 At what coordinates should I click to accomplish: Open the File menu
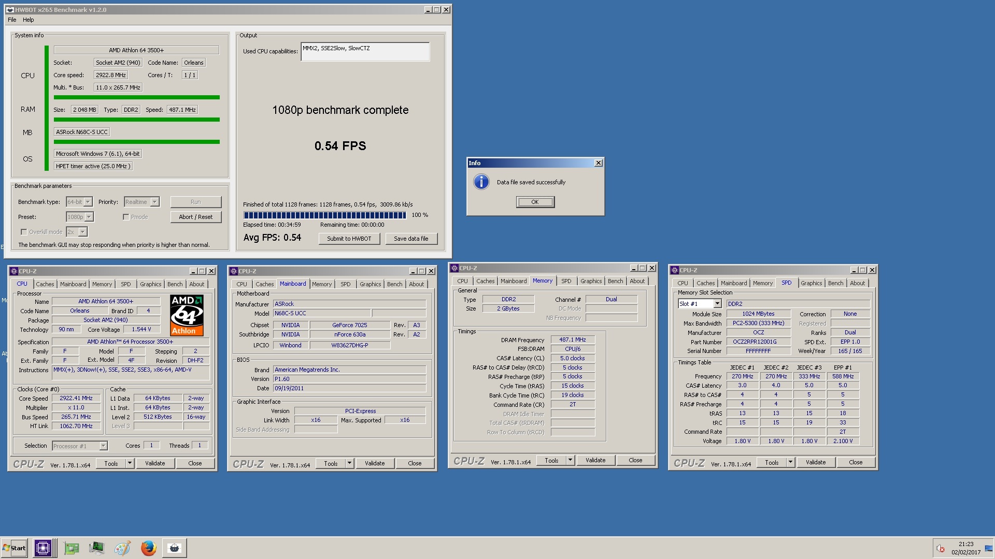tap(12, 20)
